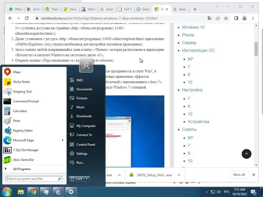Click the address bar URL

(99, 18)
